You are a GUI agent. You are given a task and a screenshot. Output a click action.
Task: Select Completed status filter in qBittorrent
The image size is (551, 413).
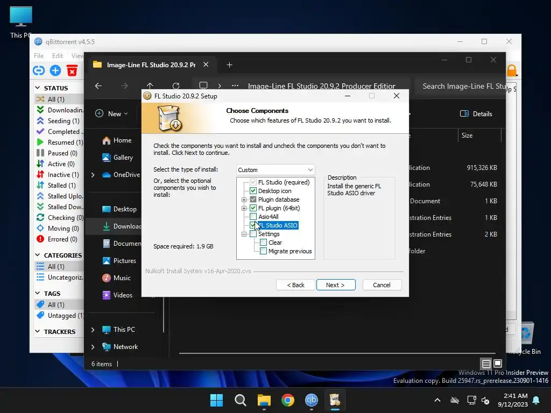[x=60, y=132]
